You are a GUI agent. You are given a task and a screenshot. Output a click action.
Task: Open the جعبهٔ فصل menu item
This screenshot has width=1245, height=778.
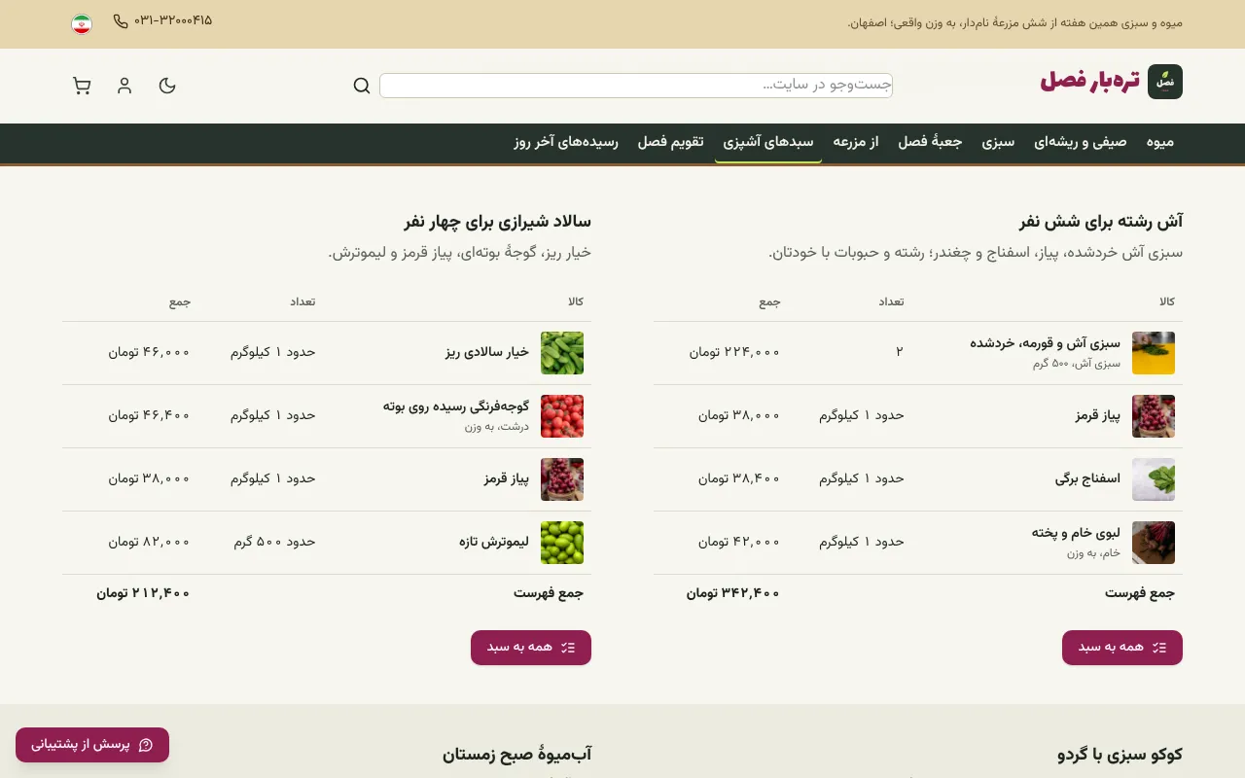(x=930, y=142)
